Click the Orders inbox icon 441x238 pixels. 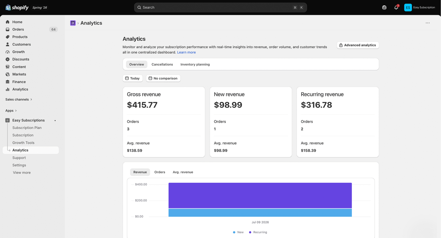click(x=7, y=29)
